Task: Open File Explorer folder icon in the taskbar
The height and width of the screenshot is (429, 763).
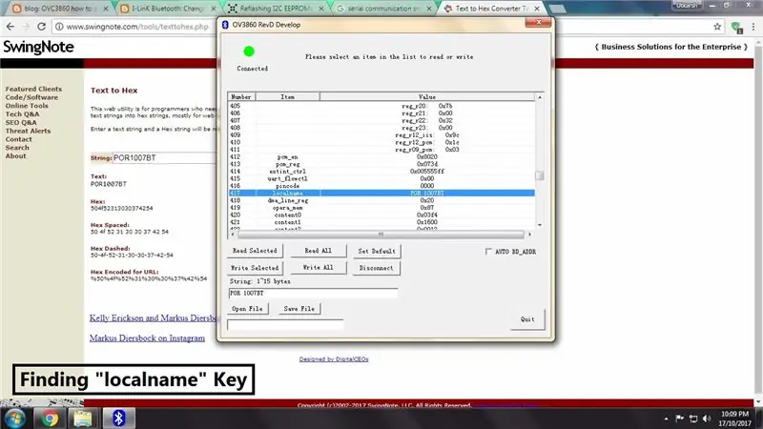Action: click(83, 419)
